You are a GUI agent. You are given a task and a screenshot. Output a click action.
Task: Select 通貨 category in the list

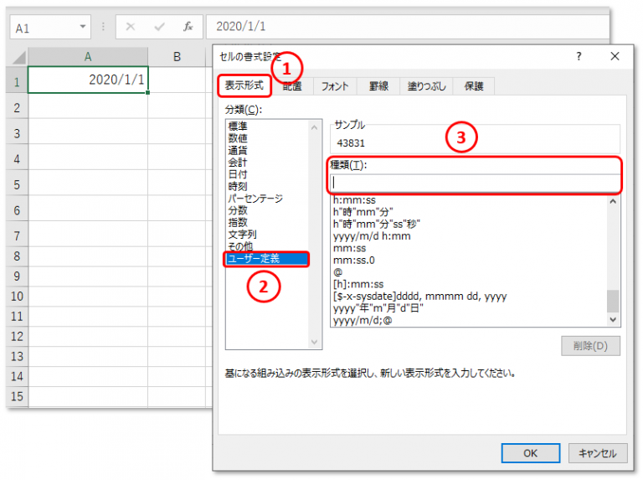[237, 150]
